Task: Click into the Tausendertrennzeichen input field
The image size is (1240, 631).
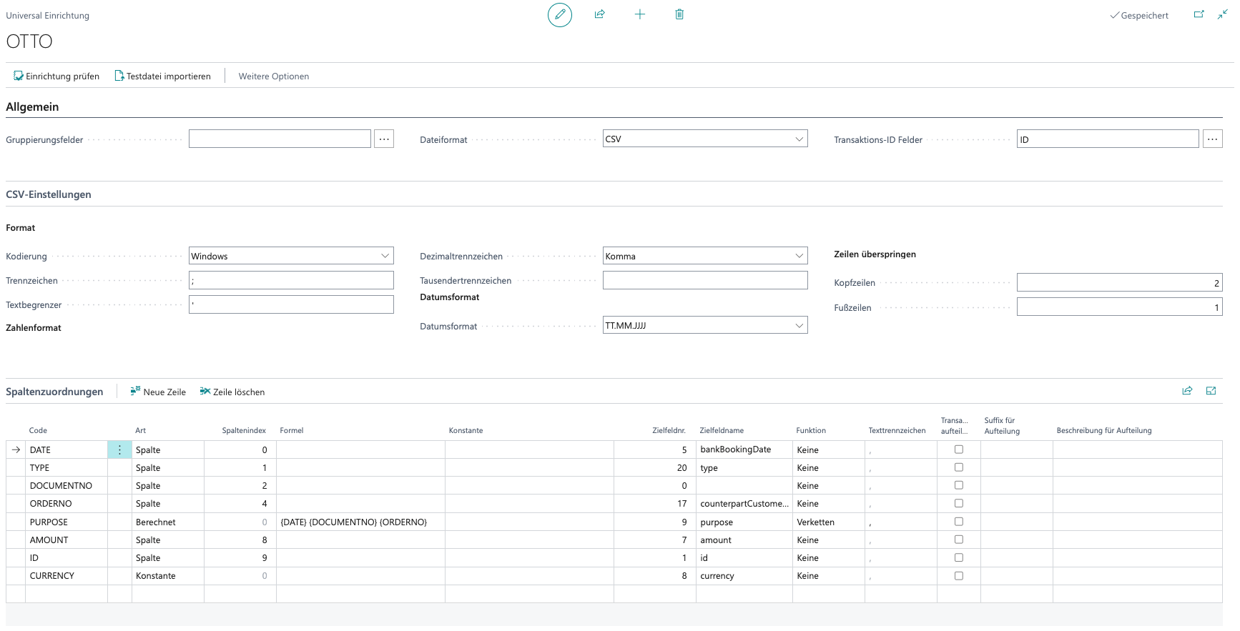Action: point(704,281)
